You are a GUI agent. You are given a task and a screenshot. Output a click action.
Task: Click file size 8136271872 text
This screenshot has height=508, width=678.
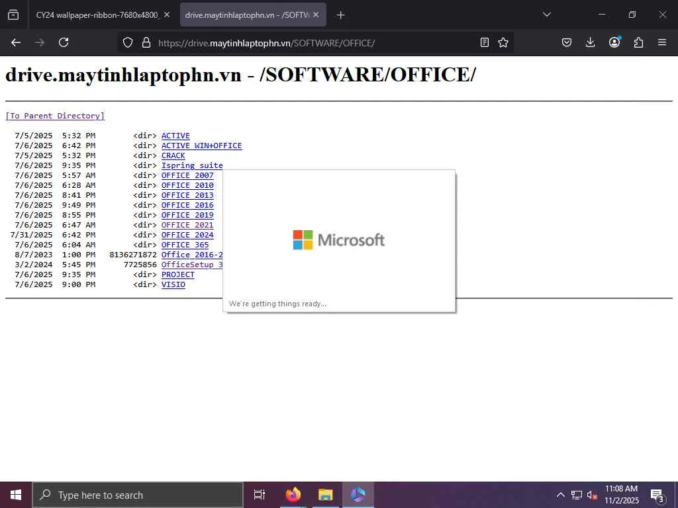pyautogui.click(x=133, y=255)
